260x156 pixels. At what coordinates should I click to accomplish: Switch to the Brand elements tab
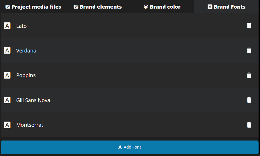(x=98, y=7)
